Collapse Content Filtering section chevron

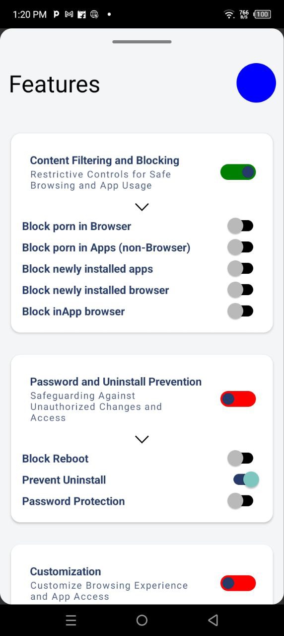pos(142,207)
